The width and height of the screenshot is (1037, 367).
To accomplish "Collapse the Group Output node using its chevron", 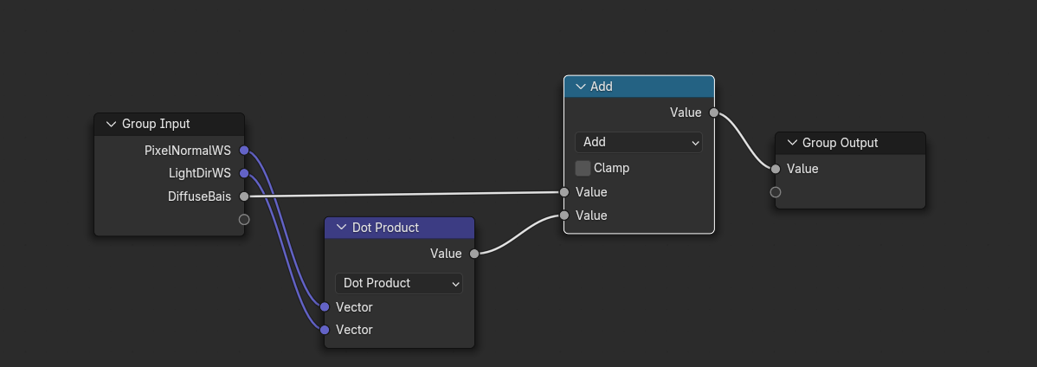I will [791, 143].
